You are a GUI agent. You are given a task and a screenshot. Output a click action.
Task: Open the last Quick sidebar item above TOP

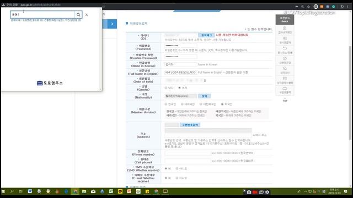pyautogui.click(x=285, y=90)
